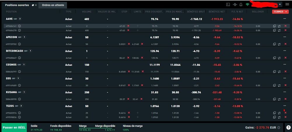Show info icon next to Gains total
The image size is (292, 132).
coord(279,127)
